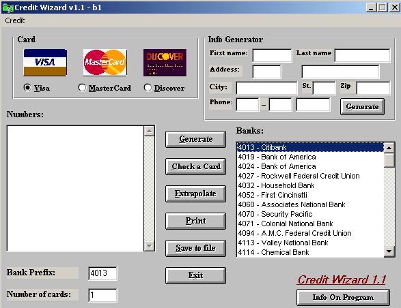Screen dimensions: 401x308
Task: Click the Exit button
Action: 195,275
